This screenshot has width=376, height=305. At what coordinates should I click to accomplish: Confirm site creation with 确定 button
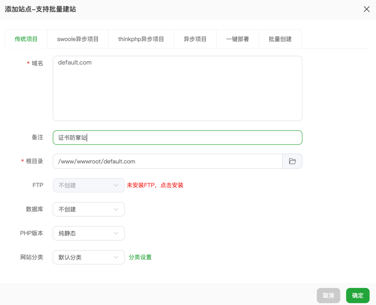click(x=358, y=295)
